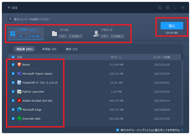The height and width of the screenshot is (135, 191).
Task: Open the support headset icon in title bar
Action: [160, 8]
